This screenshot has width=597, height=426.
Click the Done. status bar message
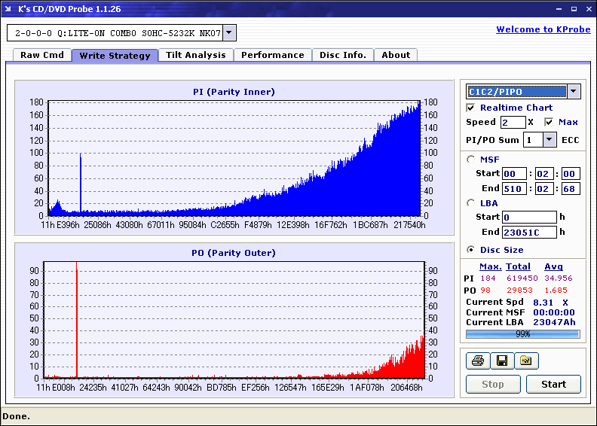coord(16,416)
